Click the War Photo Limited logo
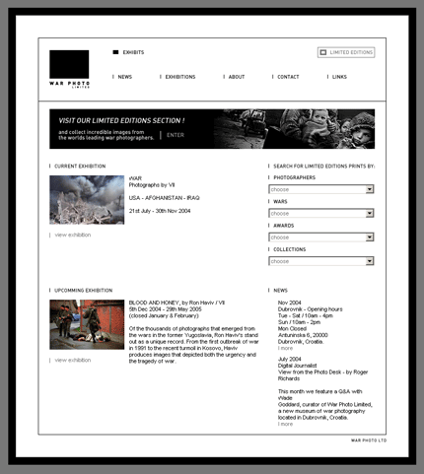This screenshot has width=424, height=474. tap(69, 69)
